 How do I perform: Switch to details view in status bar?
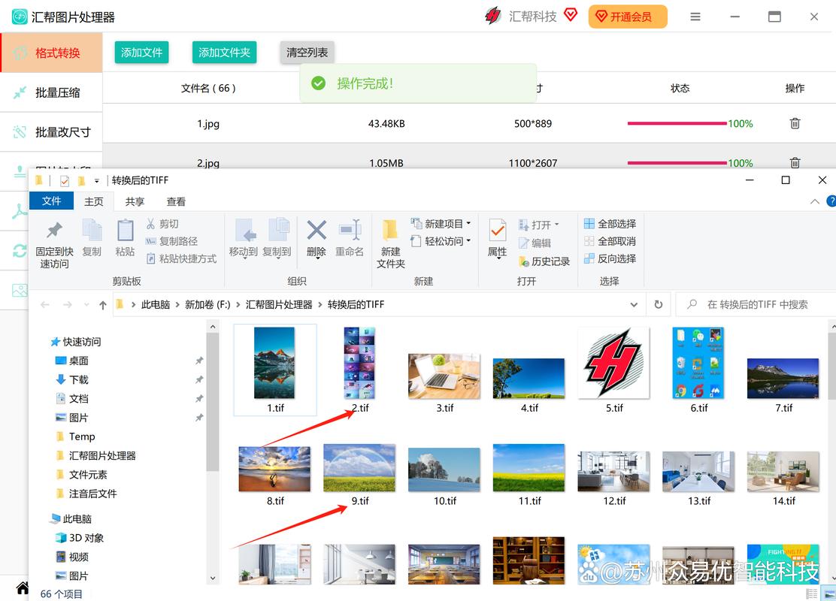pos(811,593)
